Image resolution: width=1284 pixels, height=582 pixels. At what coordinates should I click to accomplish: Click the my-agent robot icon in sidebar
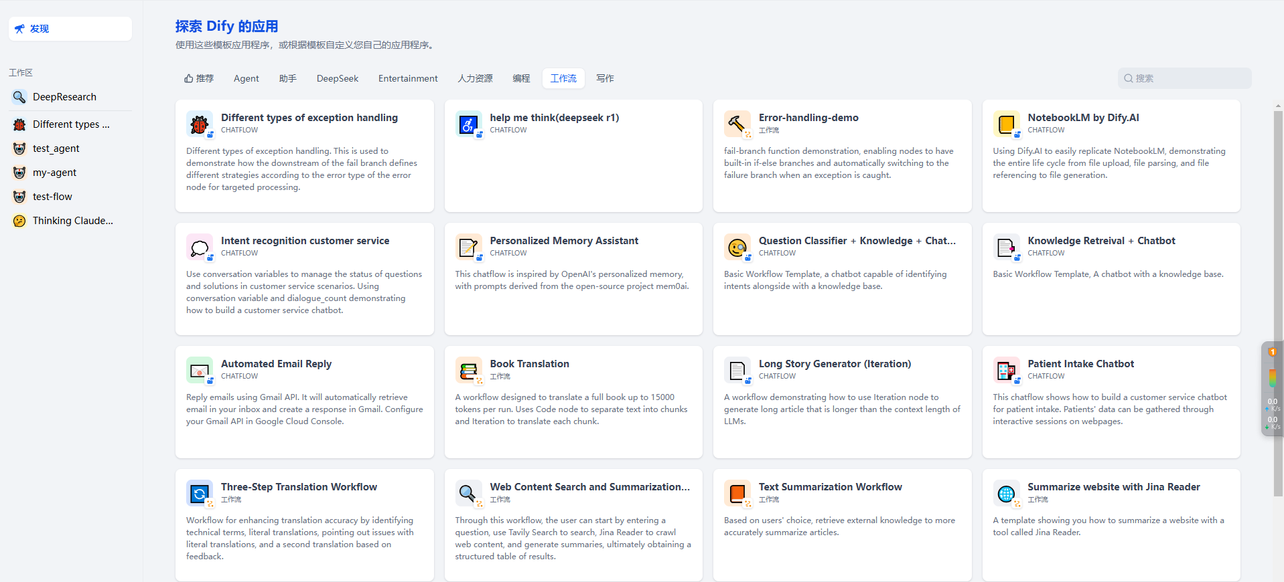(19, 173)
